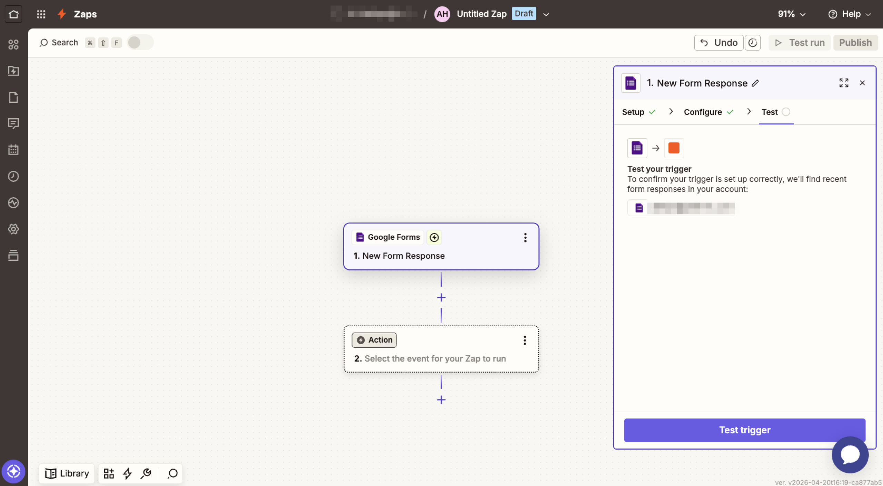Expand the chevron next to Untitled Zap
The height and width of the screenshot is (486, 883).
tap(545, 14)
